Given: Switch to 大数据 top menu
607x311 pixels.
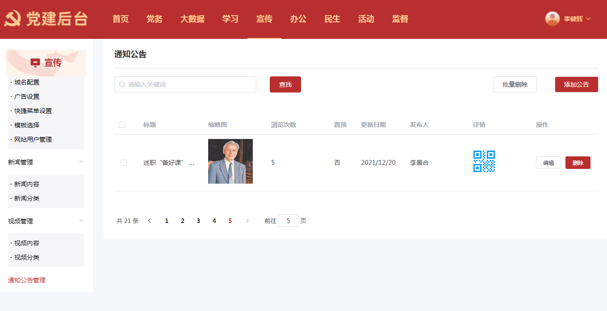Looking at the screenshot, I should click(193, 19).
